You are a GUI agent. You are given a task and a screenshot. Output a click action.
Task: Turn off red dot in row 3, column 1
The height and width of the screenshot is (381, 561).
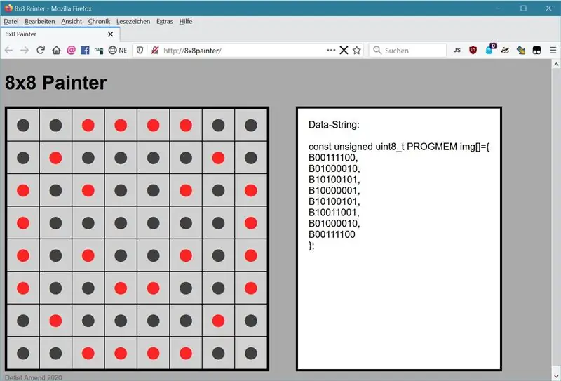tap(23, 191)
